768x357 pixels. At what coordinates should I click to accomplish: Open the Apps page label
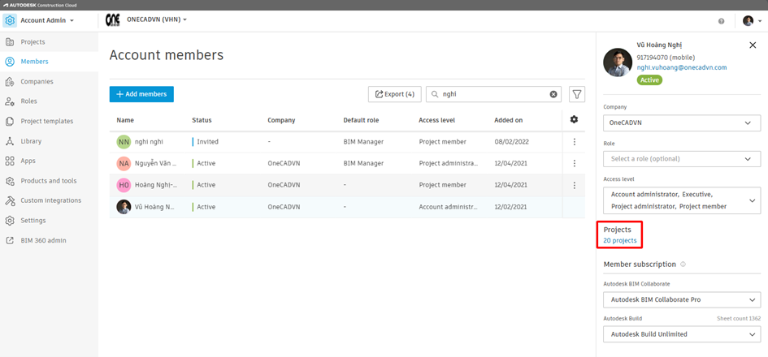point(28,161)
